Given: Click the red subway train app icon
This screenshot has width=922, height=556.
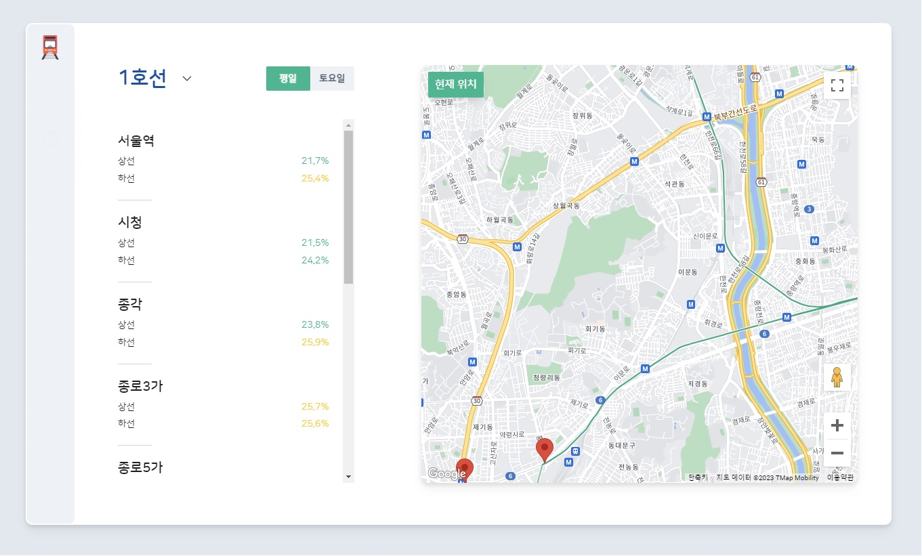Looking at the screenshot, I should (51, 46).
